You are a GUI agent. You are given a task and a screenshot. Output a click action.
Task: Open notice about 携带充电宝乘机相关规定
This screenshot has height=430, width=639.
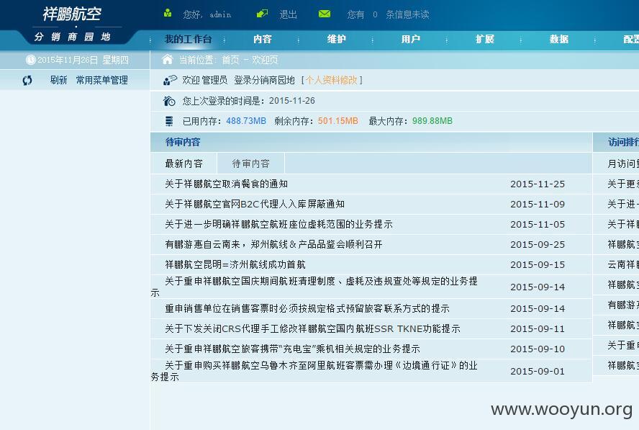click(292, 349)
